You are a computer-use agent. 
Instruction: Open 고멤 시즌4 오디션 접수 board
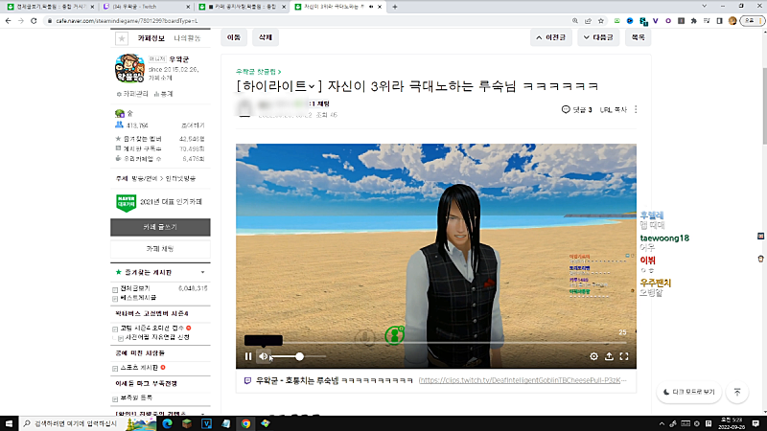click(152, 328)
